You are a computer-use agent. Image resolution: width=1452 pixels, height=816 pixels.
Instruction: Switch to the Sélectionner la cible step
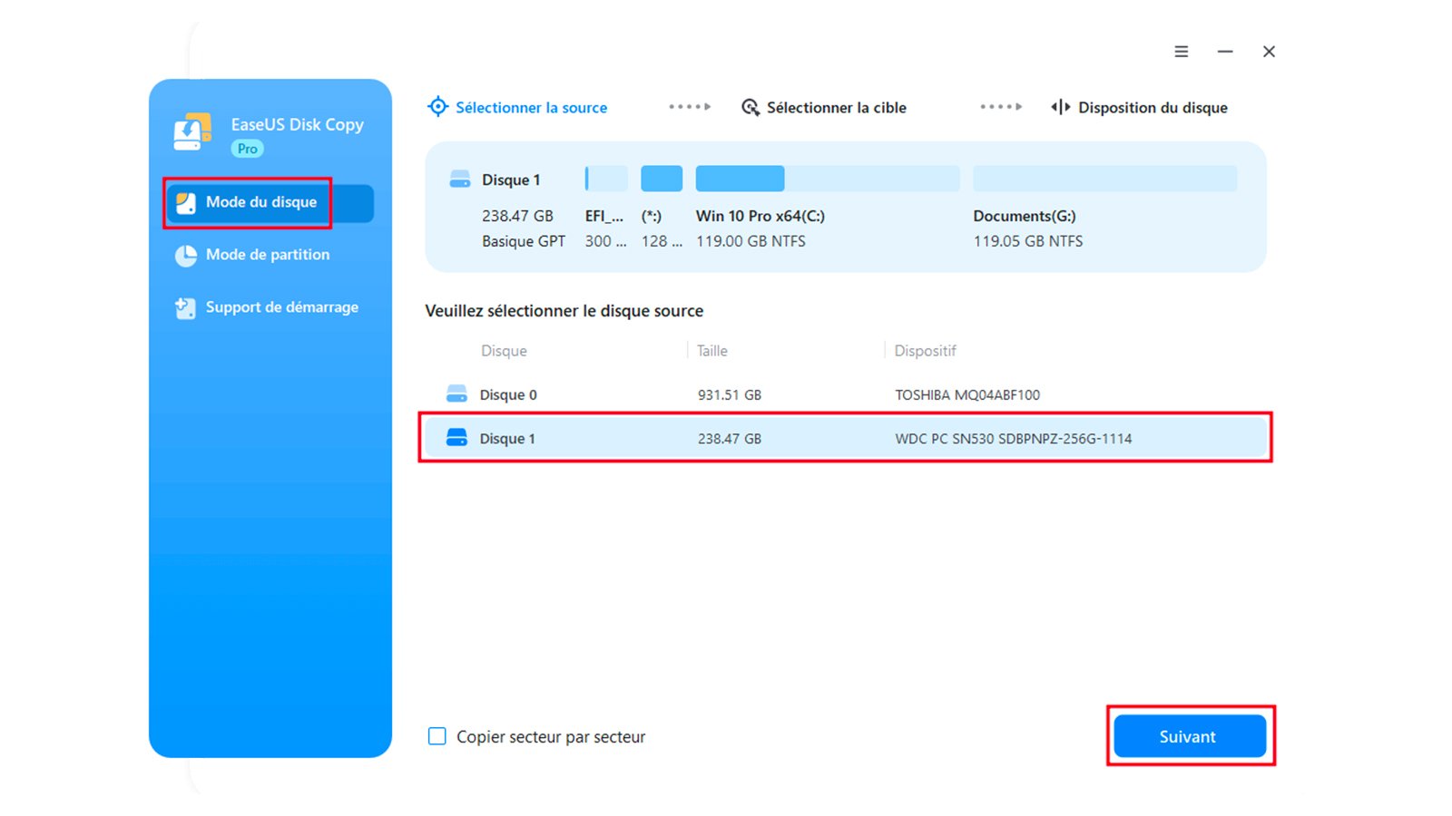(836, 107)
